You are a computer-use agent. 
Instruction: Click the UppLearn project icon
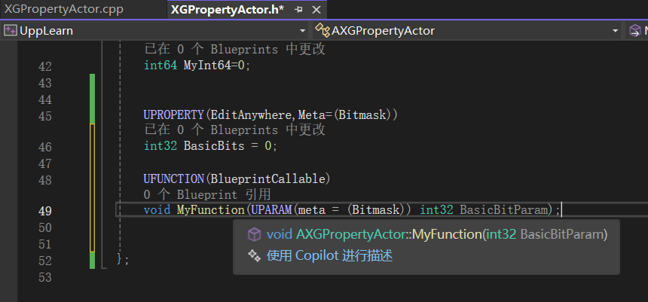(11, 30)
